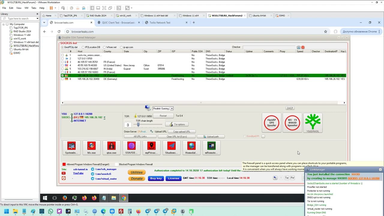The image size is (384, 216).
Task: Click the All URL Links button
Action: point(140,136)
